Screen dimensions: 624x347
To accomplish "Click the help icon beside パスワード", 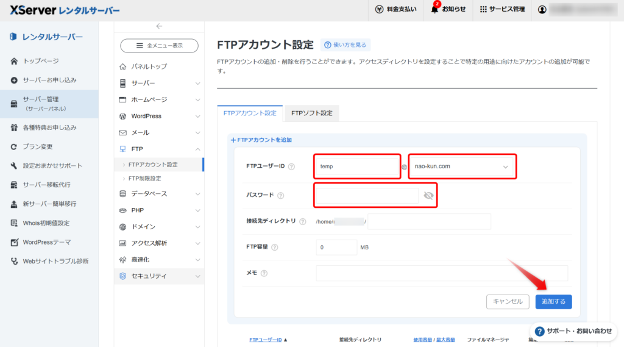I will 280,196.
